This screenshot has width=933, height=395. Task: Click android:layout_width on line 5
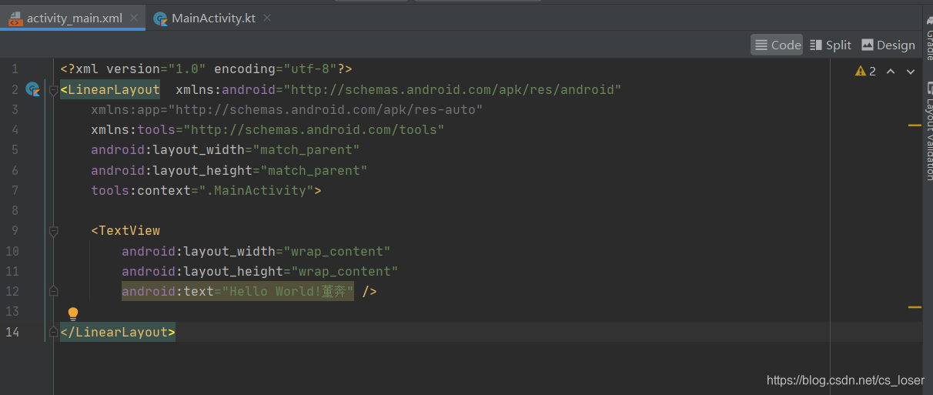(168, 150)
